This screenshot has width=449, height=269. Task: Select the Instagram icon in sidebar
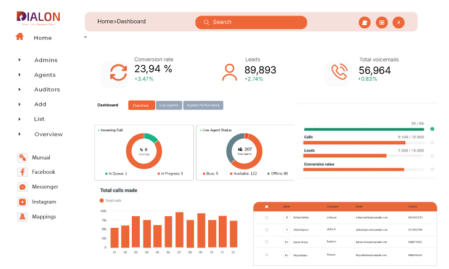click(22, 201)
